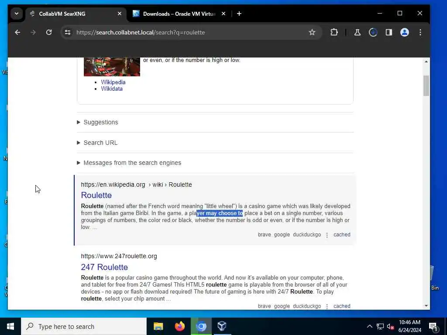
Task: Click the forward navigation arrow
Action: [33, 32]
